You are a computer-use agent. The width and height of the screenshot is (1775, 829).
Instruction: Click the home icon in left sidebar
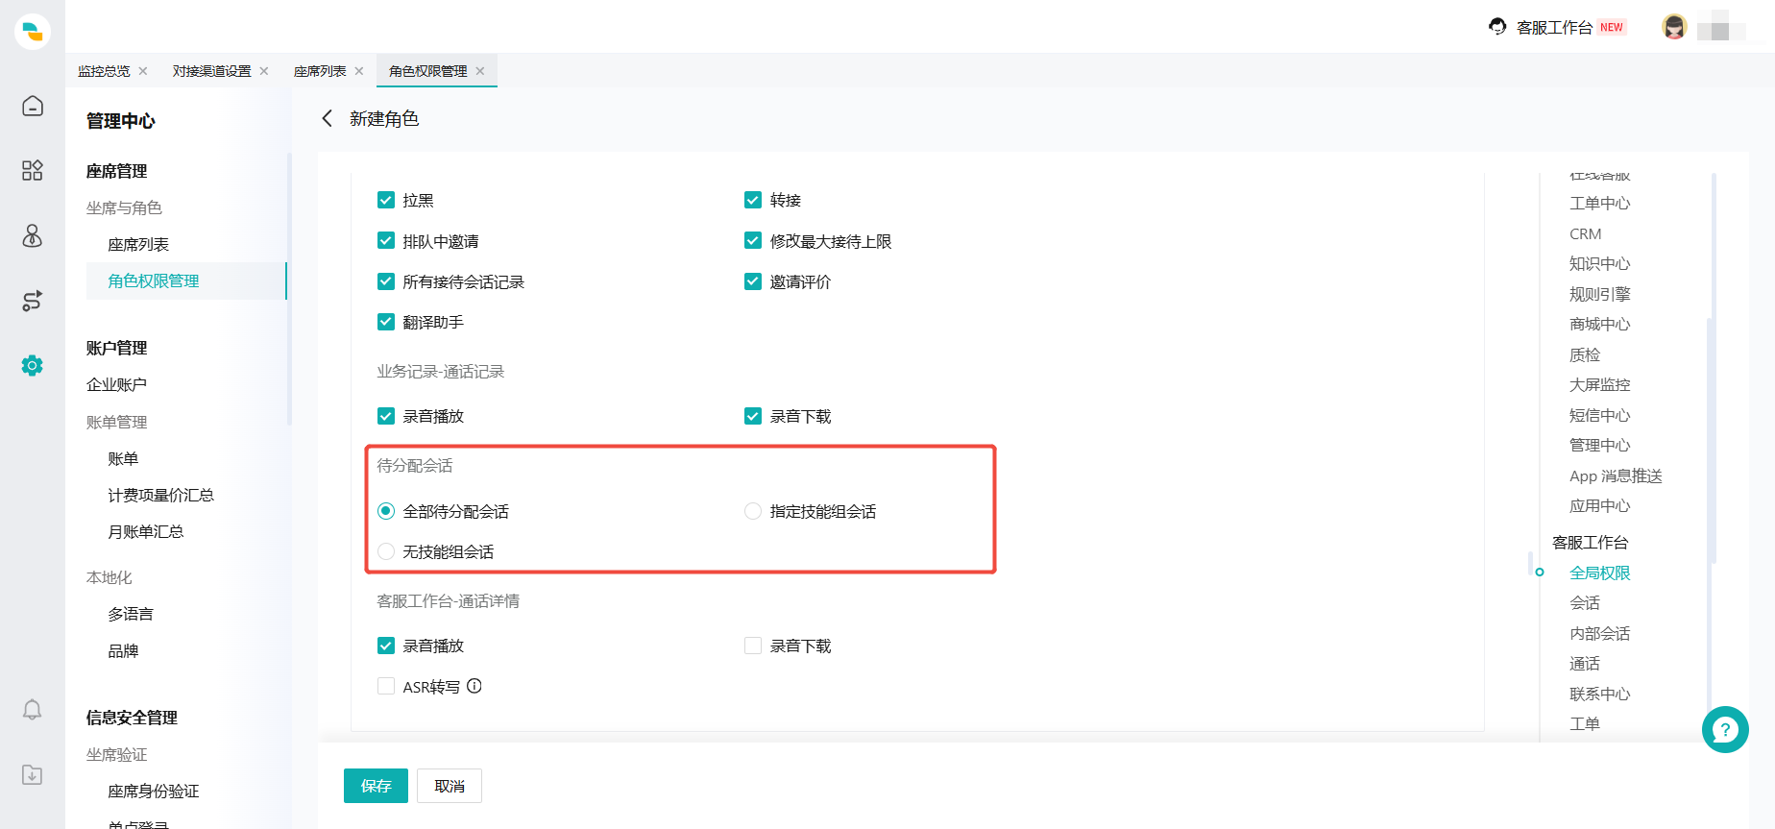[33, 106]
